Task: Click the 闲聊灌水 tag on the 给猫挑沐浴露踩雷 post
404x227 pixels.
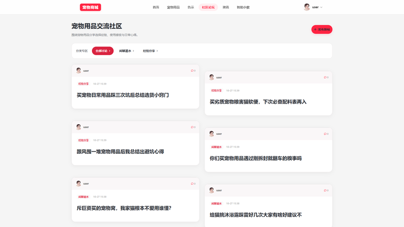Action: pyautogui.click(x=217, y=204)
